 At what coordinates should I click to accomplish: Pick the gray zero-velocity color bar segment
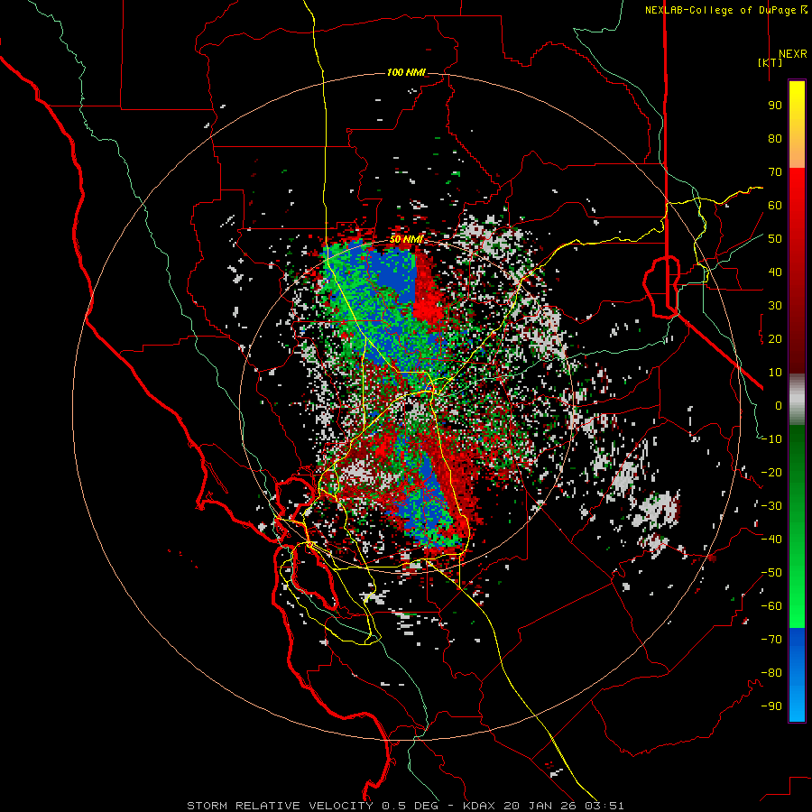pos(797,400)
